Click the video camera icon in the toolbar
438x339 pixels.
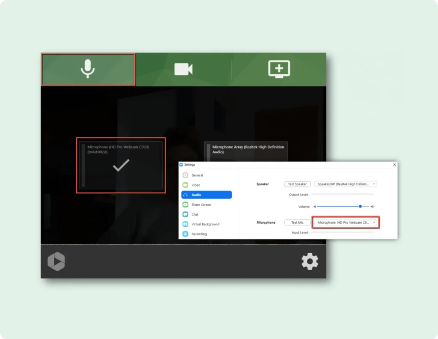[183, 69]
